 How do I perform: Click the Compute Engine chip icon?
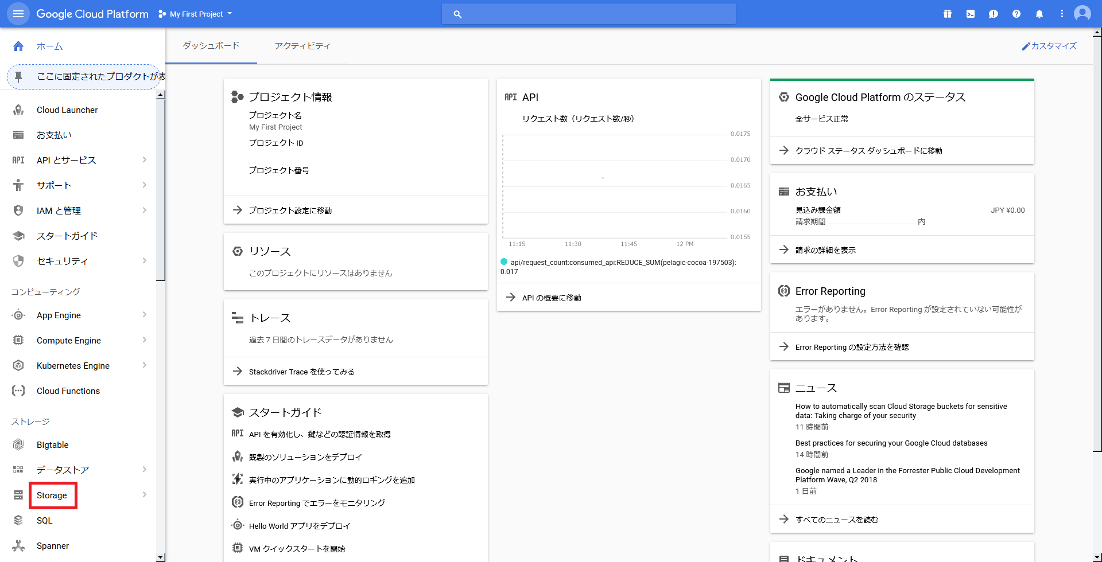pyautogui.click(x=18, y=340)
